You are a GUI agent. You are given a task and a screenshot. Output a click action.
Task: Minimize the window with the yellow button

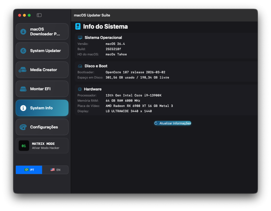coord(25,15)
